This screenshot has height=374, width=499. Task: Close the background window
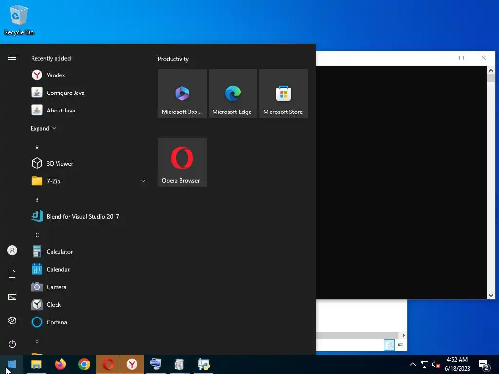click(484, 58)
